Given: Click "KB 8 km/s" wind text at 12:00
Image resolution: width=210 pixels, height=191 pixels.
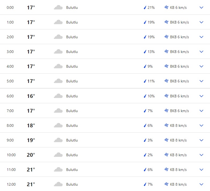Looking at the screenshot, I should tap(178, 184).
